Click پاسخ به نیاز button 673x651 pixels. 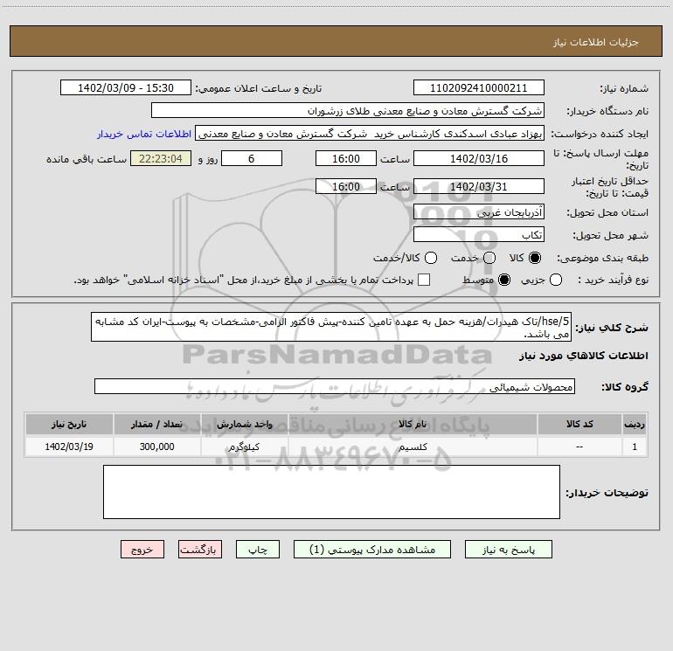tap(508, 550)
